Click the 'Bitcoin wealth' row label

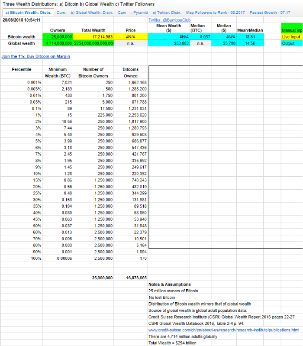point(21,37)
